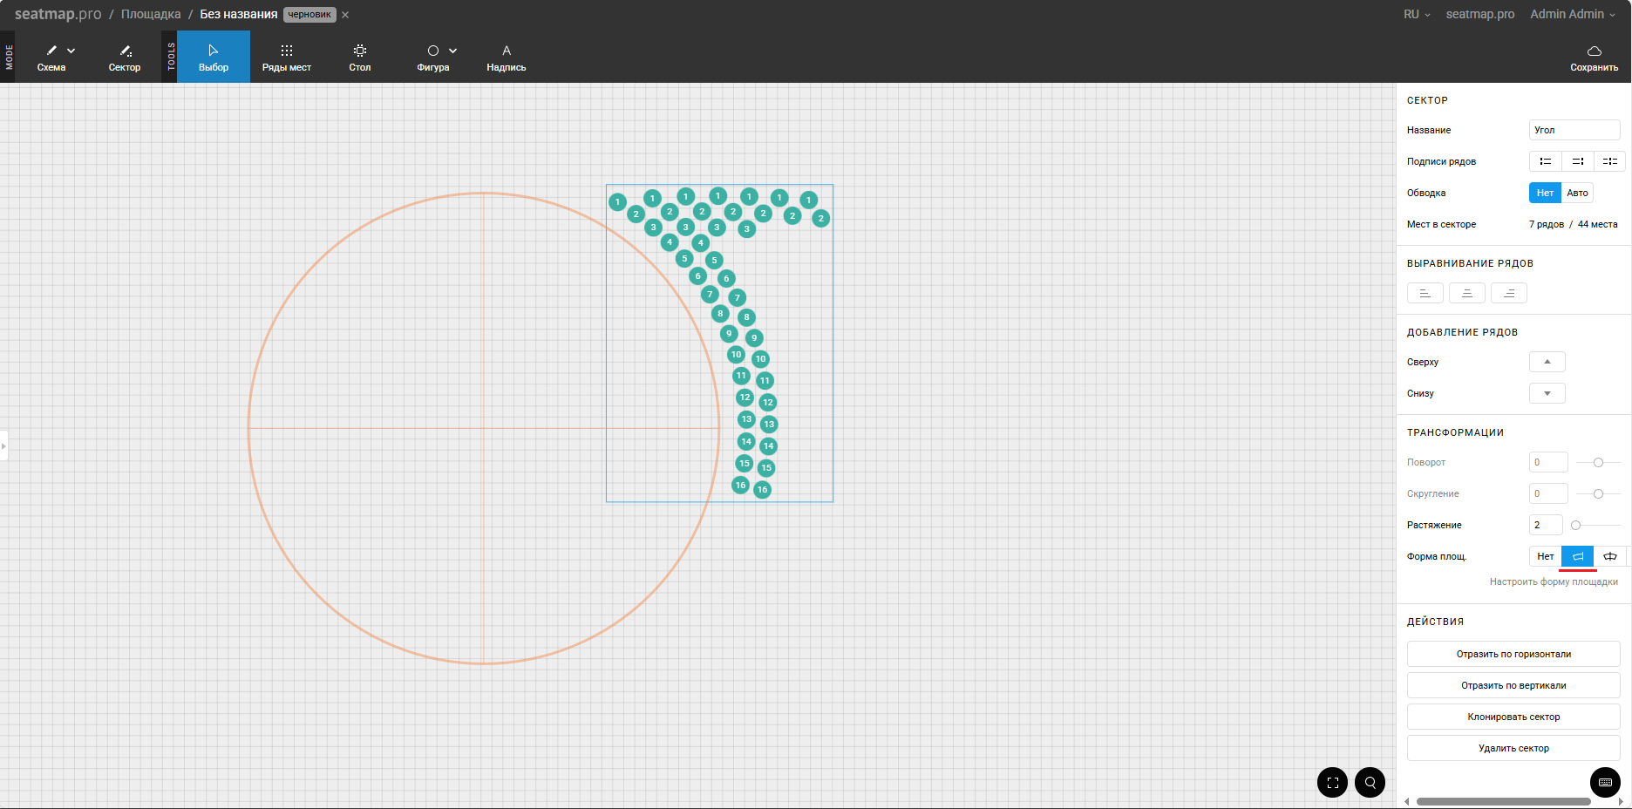1632x809 pixels.
Task: Expand the Фигура shape options arrow
Action: point(453,51)
